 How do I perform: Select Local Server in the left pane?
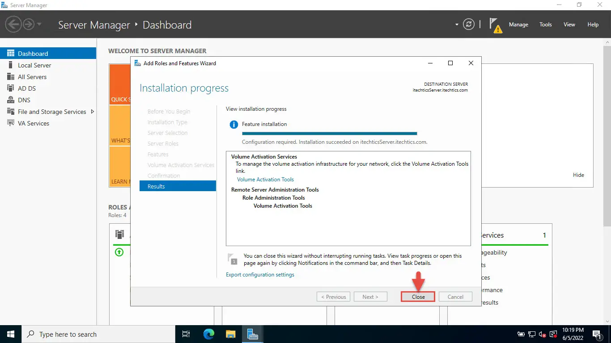pos(48,65)
